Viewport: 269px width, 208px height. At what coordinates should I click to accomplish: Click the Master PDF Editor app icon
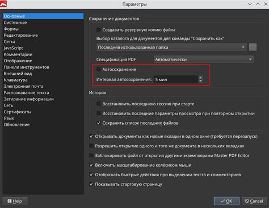pos(3,4)
